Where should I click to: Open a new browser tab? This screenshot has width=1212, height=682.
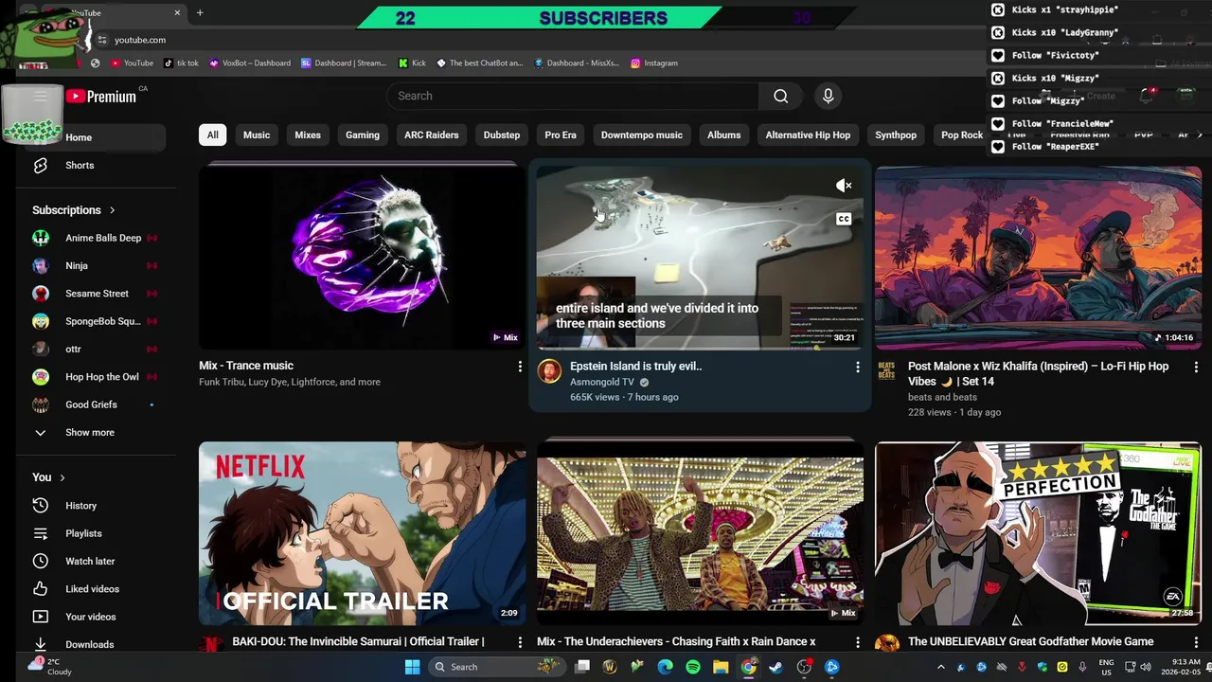[200, 13]
